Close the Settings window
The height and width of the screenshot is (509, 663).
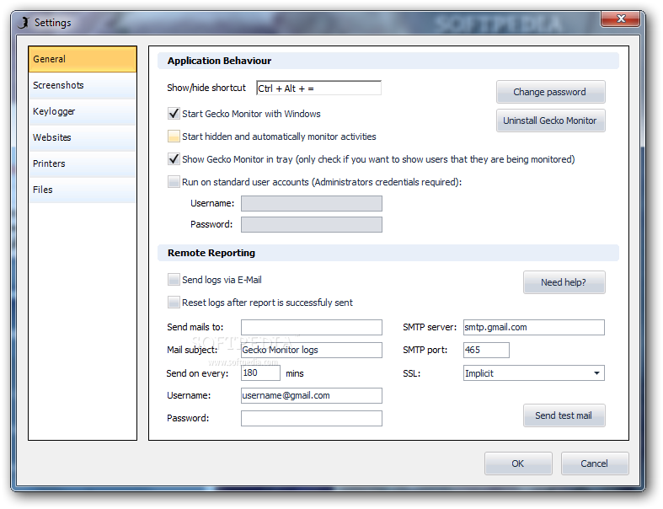(x=620, y=19)
